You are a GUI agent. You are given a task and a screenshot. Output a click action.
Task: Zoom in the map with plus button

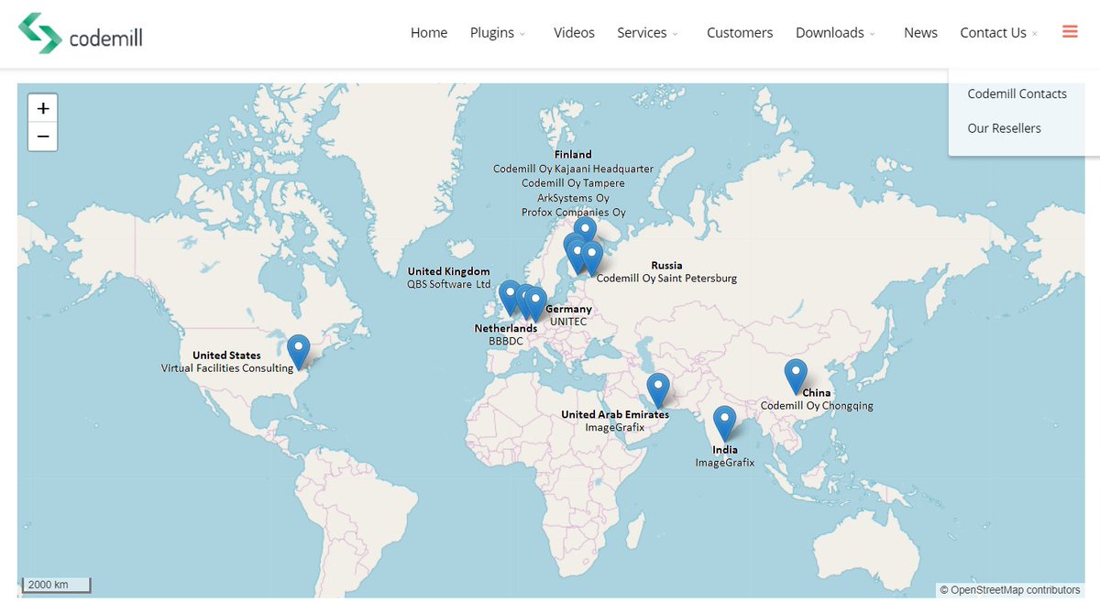(43, 108)
